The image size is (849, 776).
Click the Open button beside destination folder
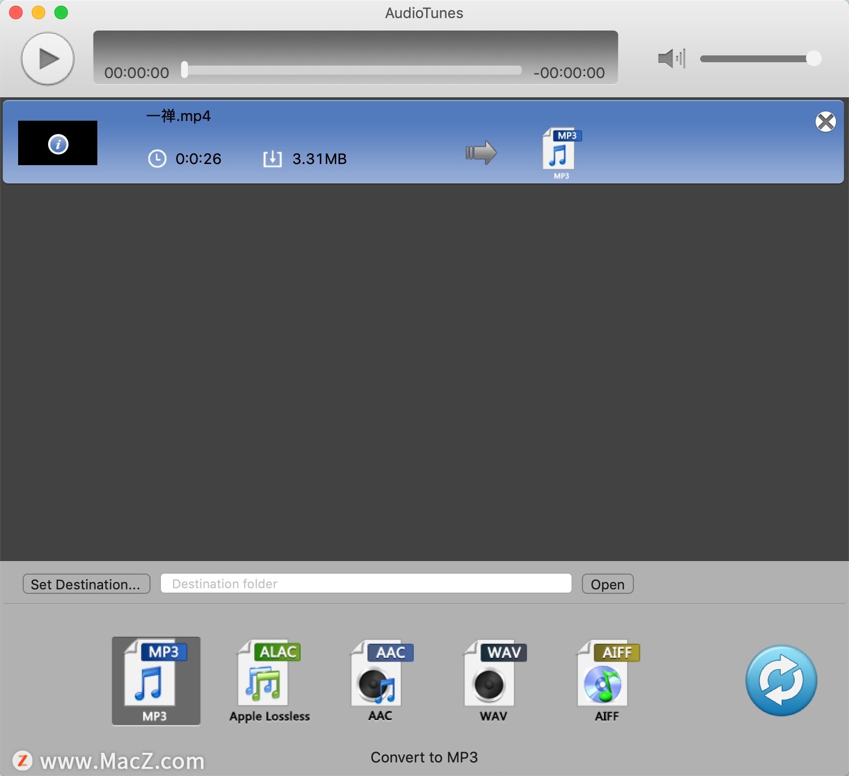(607, 584)
